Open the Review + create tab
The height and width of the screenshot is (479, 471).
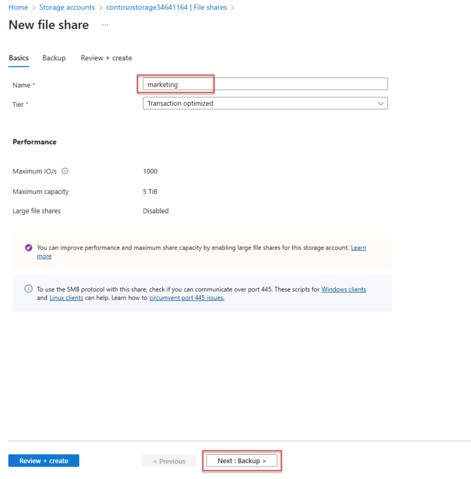click(x=106, y=58)
